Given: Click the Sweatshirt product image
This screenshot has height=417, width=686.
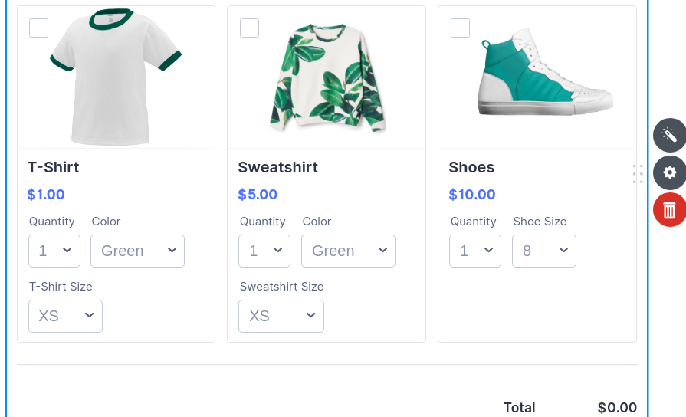Looking at the screenshot, I should point(327,77).
